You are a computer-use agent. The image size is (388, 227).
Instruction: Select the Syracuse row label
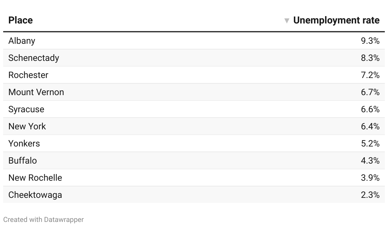point(26,109)
